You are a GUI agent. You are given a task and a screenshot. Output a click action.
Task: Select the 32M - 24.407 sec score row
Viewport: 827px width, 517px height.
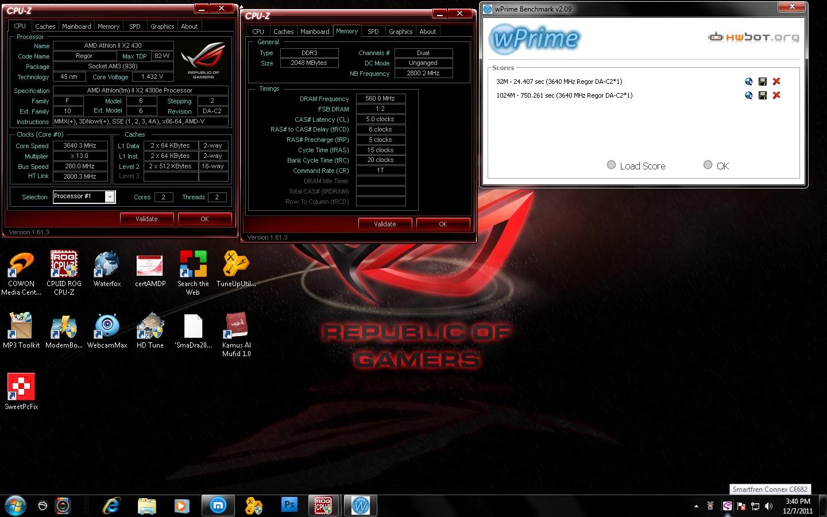pyautogui.click(x=559, y=82)
